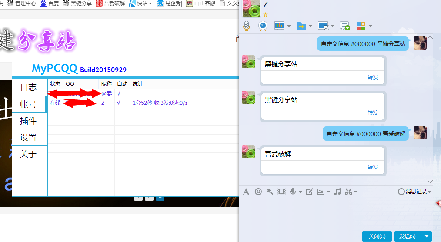Viewport: 441px width, 242px height.
Task: Open the 易企秀 bookmark
Action: click(x=170, y=3)
